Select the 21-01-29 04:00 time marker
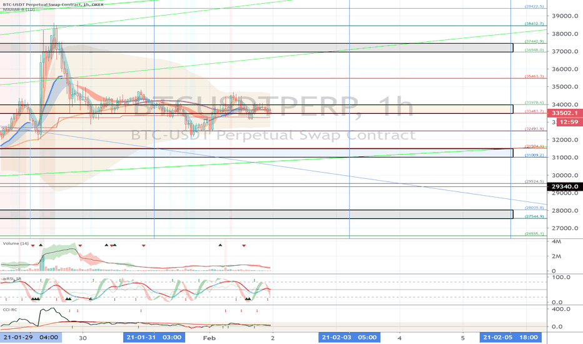This screenshot has width=583, height=344. click(31, 337)
